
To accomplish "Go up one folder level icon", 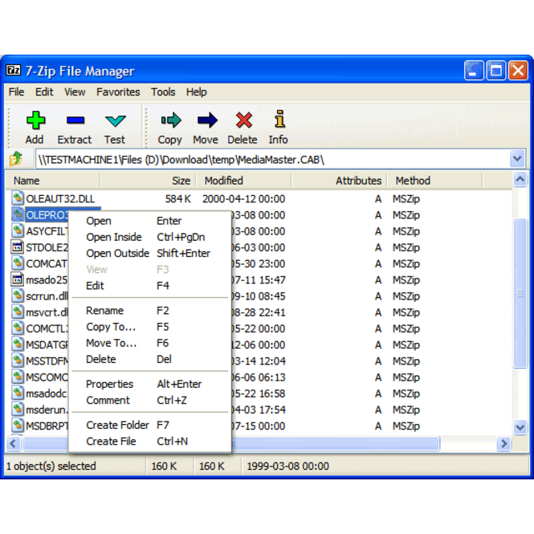I will 17,159.
